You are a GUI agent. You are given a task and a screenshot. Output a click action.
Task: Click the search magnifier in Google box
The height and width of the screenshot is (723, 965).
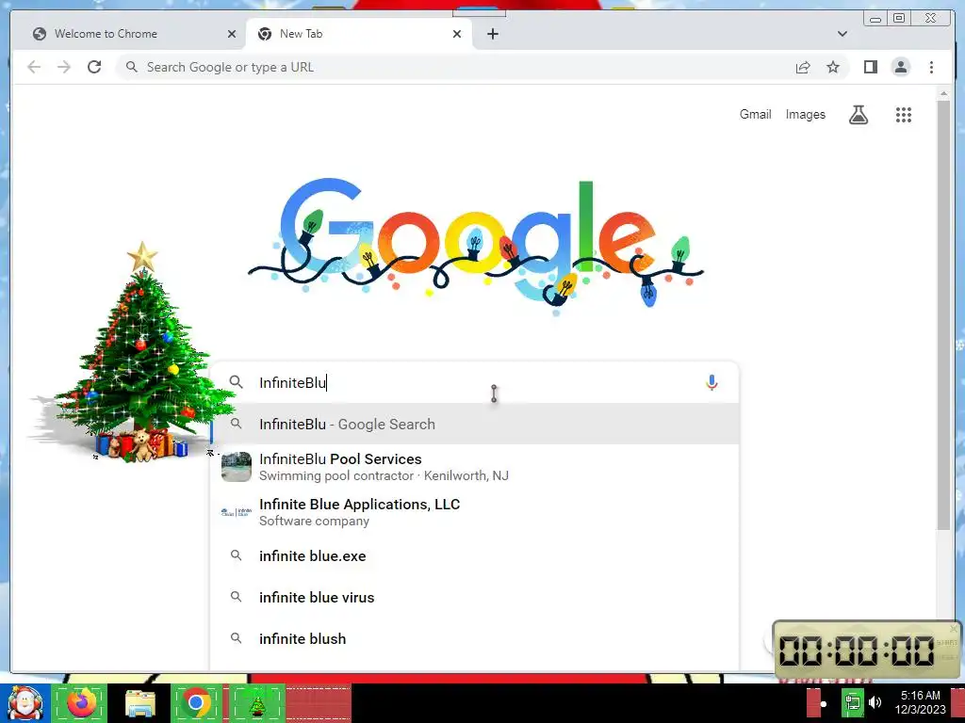(x=237, y=382)
